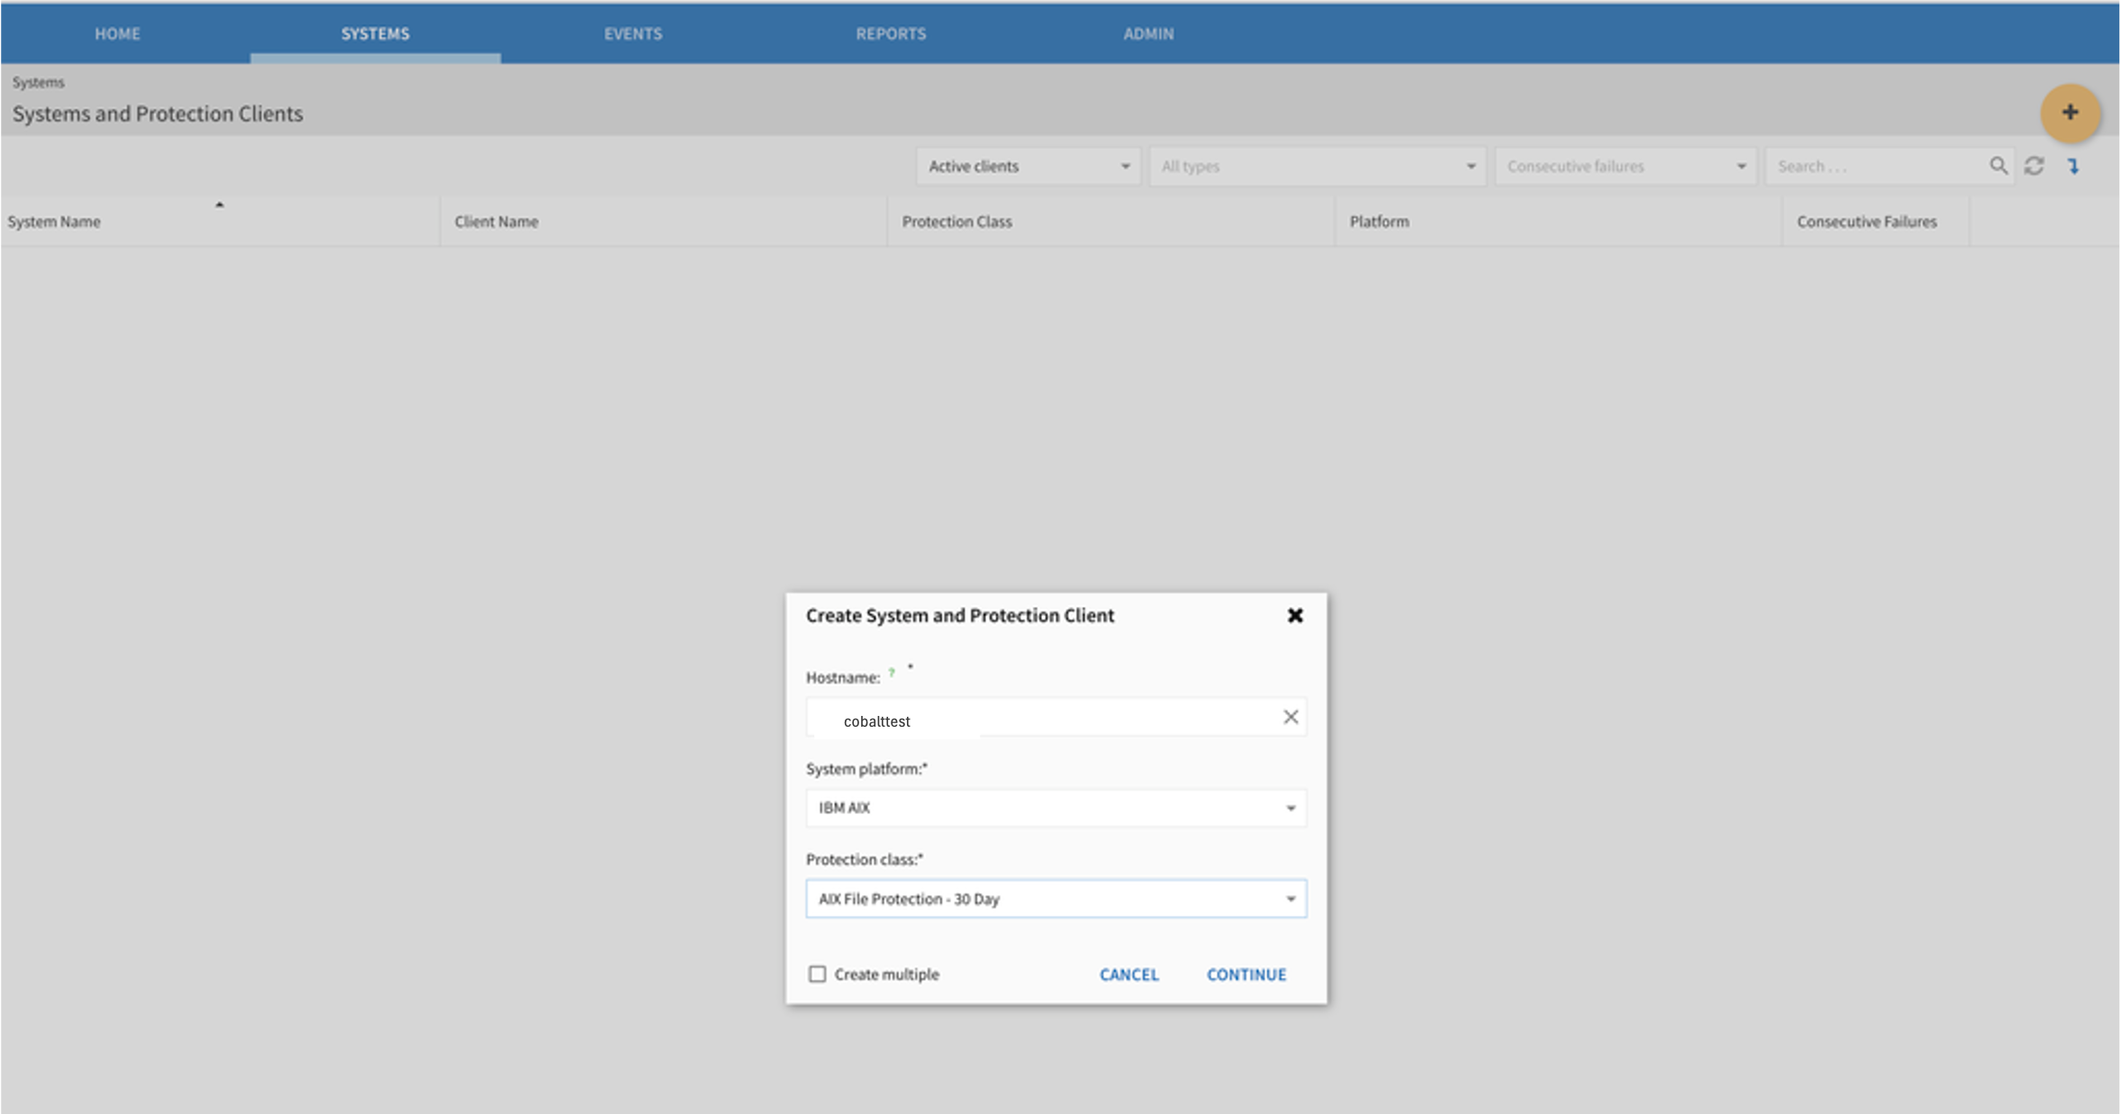Image resolution: width=2121 pixels, height=1114 pixels.
Task: Close the Create System dialog
Action: pos(1294,615)
